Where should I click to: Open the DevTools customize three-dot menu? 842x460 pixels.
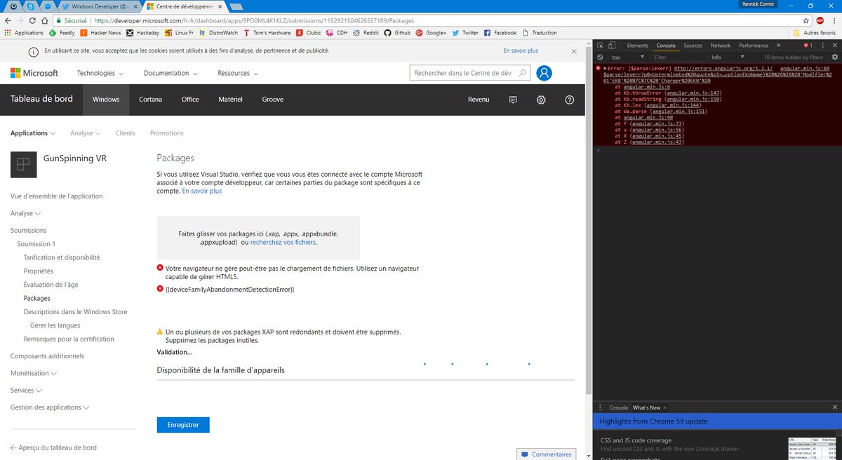pyautogui.click(x=823, y=46)
